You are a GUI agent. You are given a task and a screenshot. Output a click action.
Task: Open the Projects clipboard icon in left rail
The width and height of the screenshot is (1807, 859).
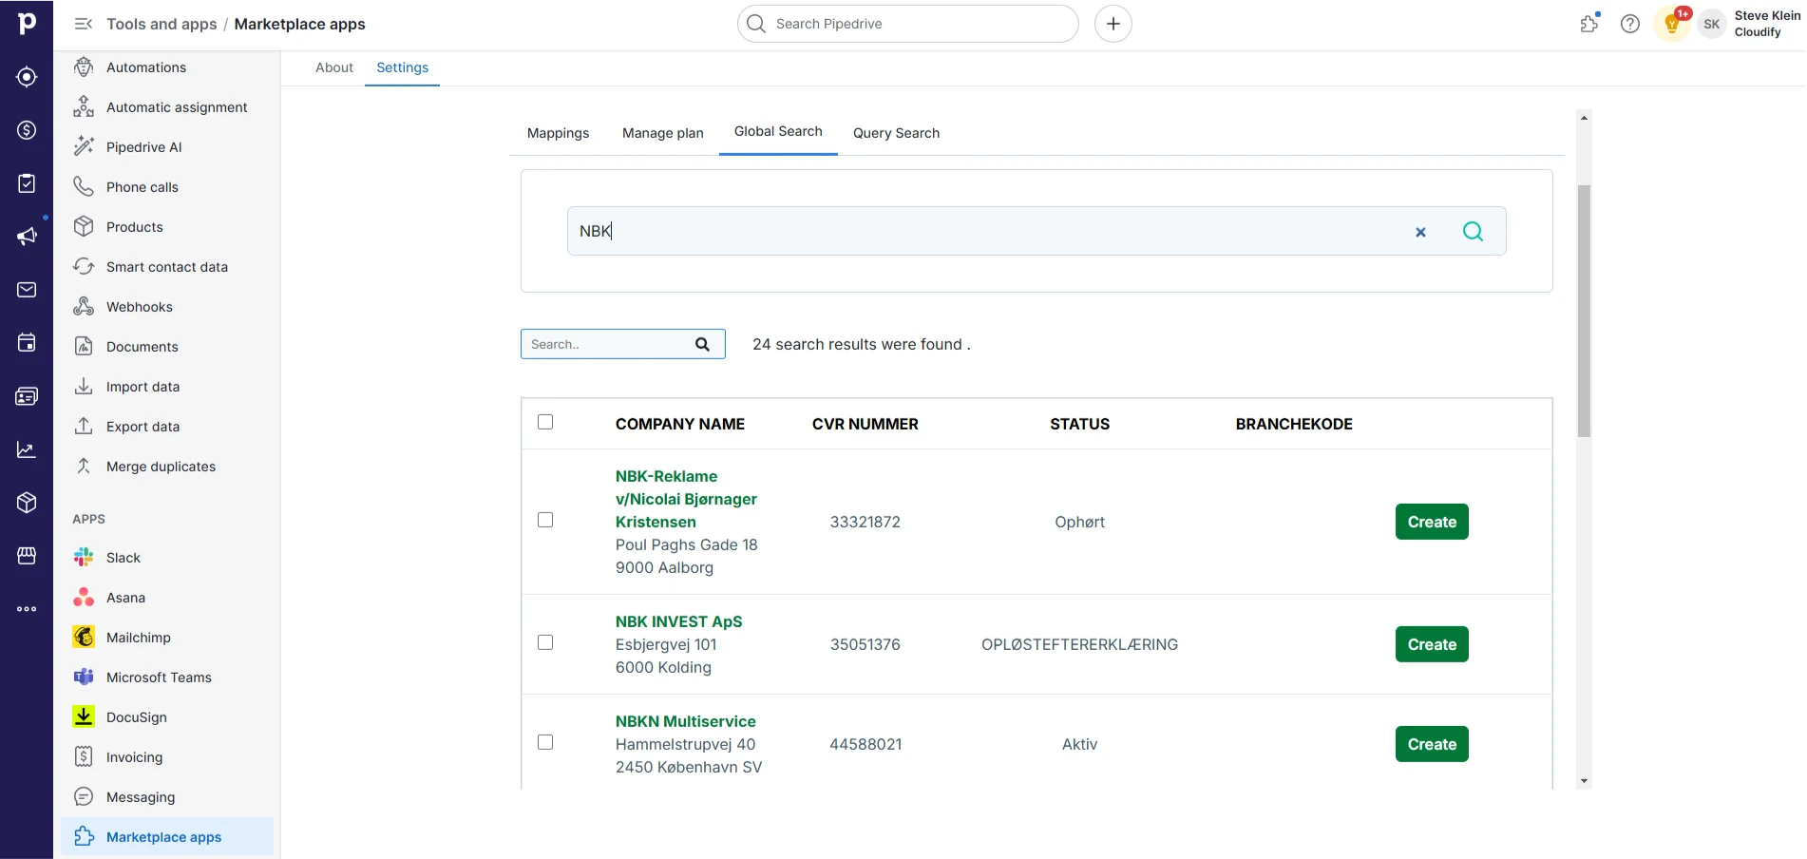pos(27,183)
